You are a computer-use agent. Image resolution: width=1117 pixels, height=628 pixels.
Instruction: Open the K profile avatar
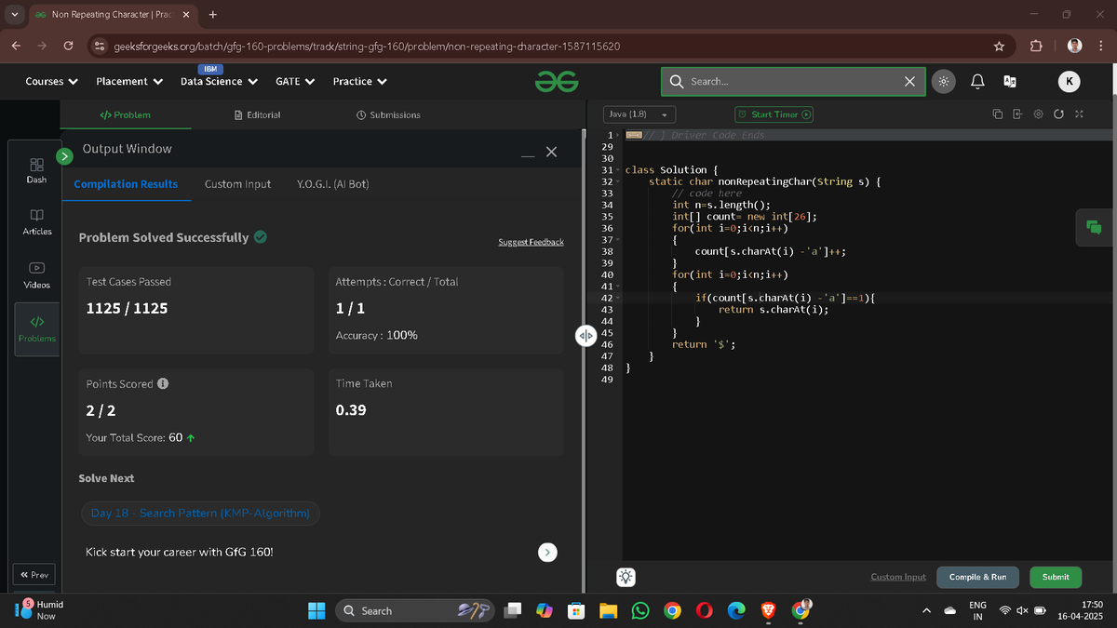(x=1069, y=82)
